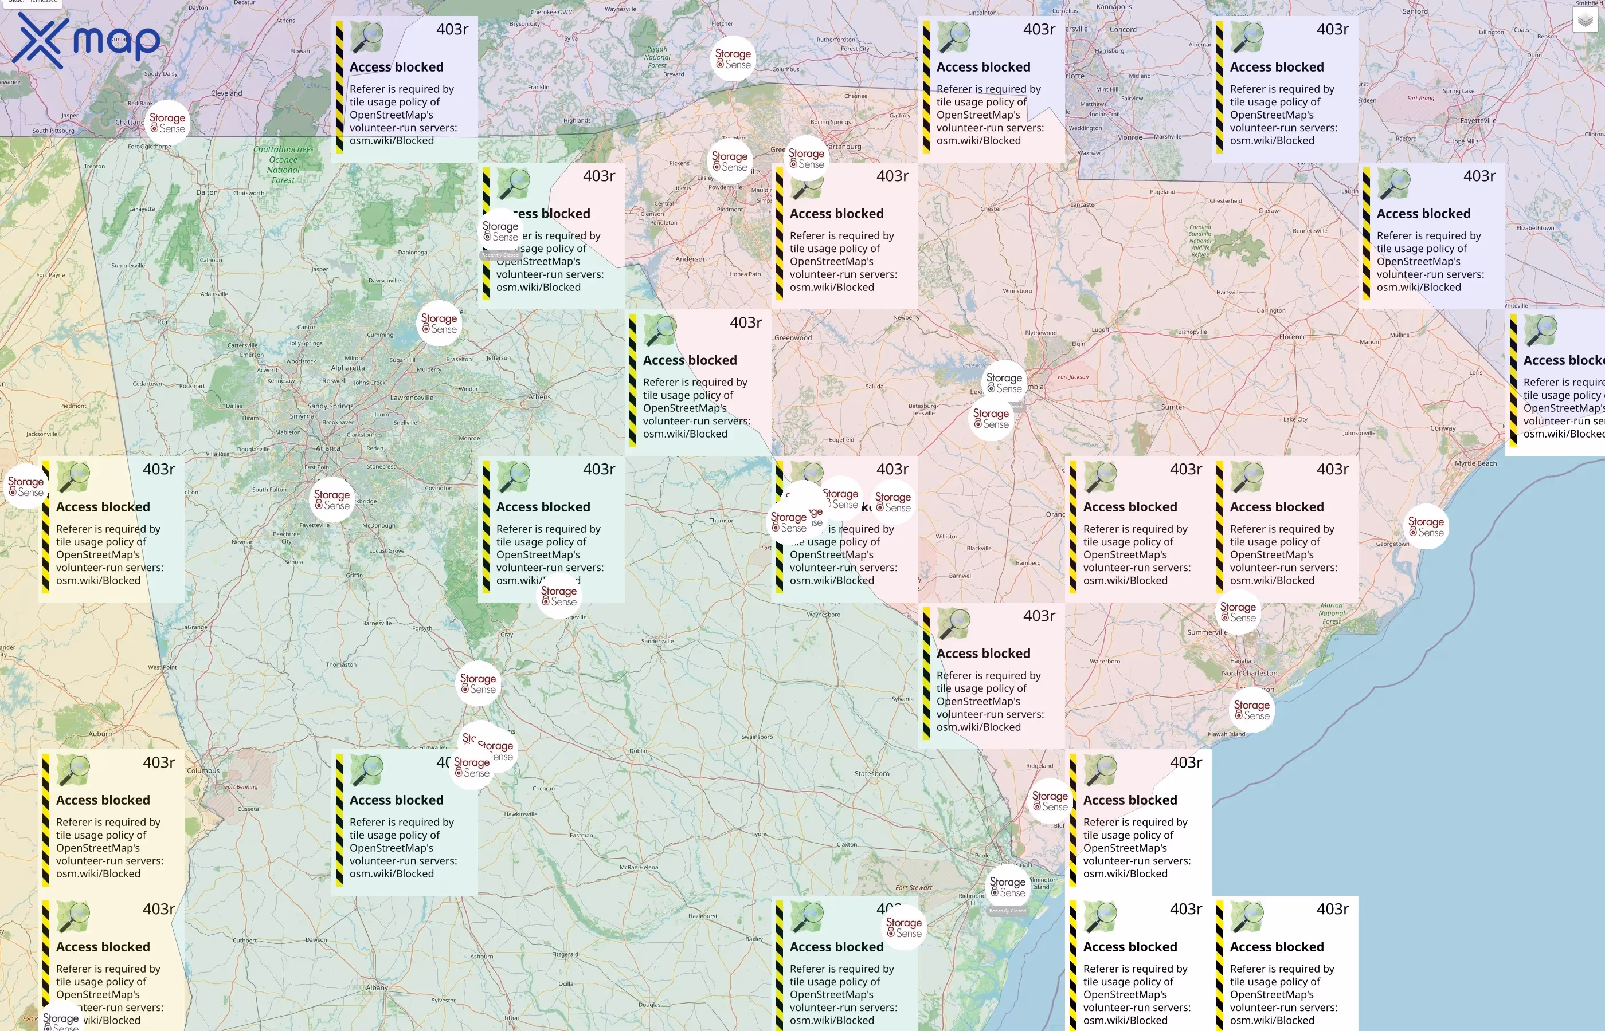
Task: Select the Storage Sense marker near Georgetown
Action: [1426, 527]
